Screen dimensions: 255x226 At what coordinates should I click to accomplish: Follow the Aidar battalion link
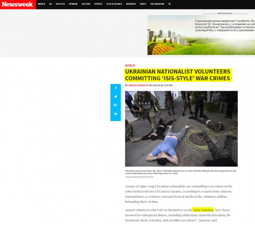203,210
